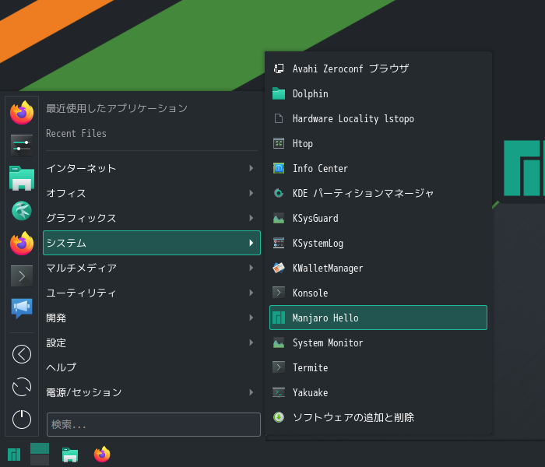
Task: Open Manjaro Hello from the System submenu
Action: (x=378, y=318)
